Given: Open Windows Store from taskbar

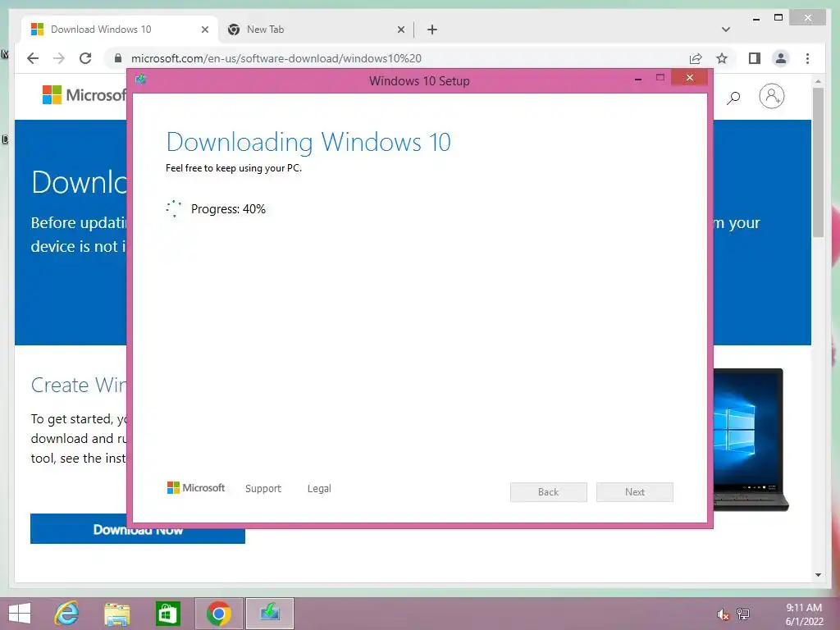Looking at the screenshot, I should tap(167, 614).
